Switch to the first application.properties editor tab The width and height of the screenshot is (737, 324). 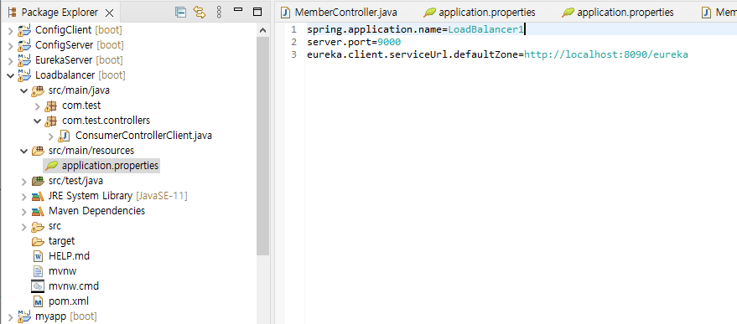pyautogui.click(x=480, y=13)
